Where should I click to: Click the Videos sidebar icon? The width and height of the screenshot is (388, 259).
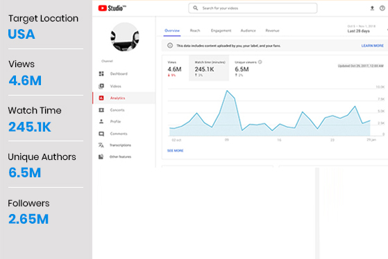(x=101, y=86)
